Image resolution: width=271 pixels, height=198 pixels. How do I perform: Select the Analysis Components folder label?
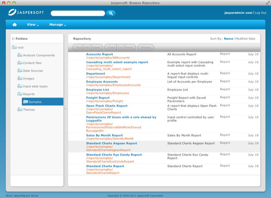(x=39, y=55)
